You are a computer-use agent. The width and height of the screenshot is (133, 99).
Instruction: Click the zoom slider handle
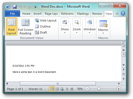pos(99,89)
